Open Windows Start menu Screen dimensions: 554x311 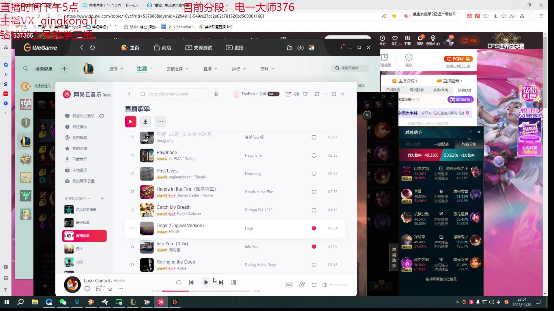point(7,302)
